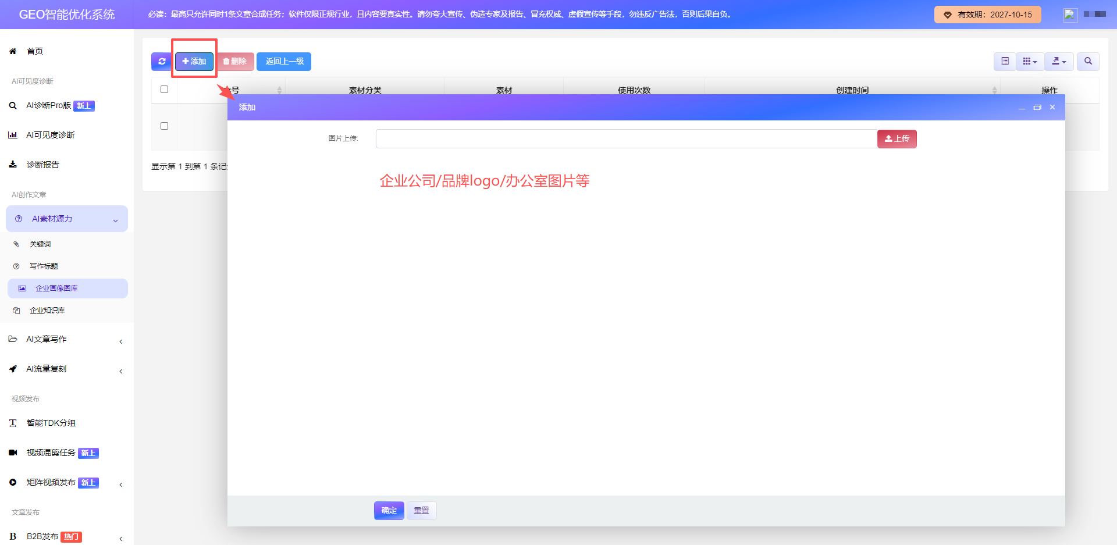Select 关键词 submenu item
This screenshot has height=545, width=1117.
[40, 244]
